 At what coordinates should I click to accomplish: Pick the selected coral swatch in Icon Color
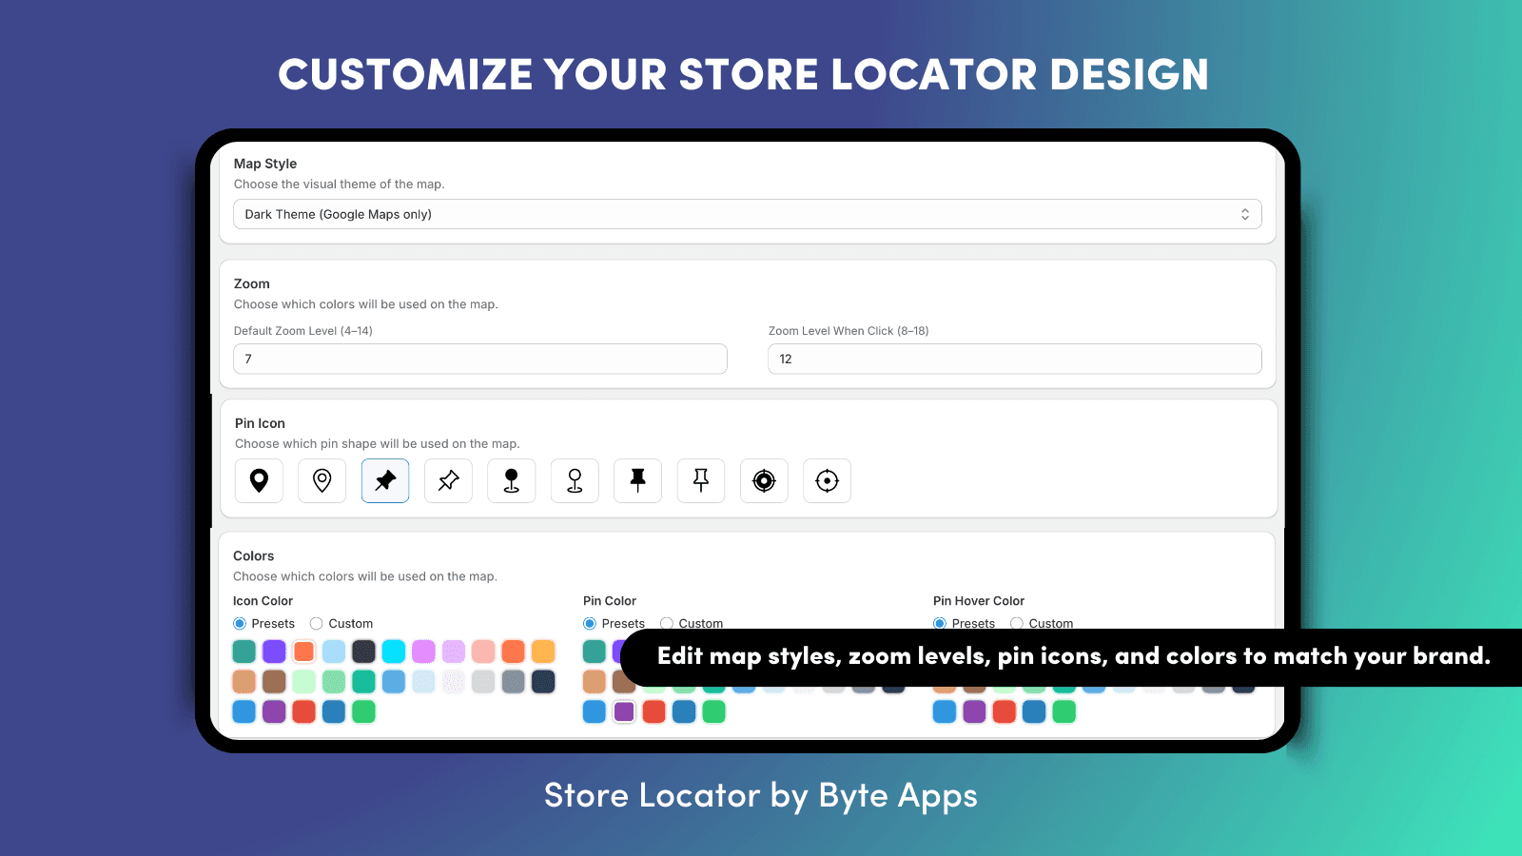tap(304, 652)
